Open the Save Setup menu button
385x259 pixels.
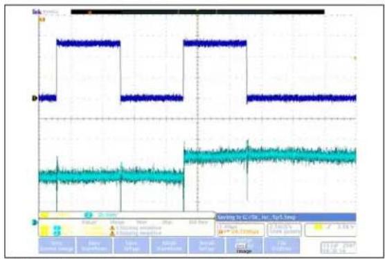click(132, 245)
